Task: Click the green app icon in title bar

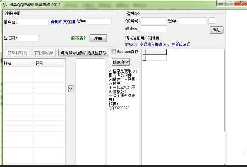Action: [x=5, y=5]
